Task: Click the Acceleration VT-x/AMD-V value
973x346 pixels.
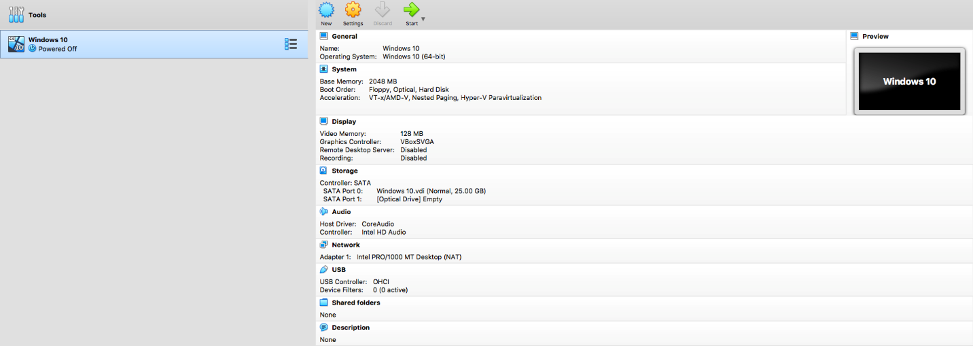Action: click(455, 98)
